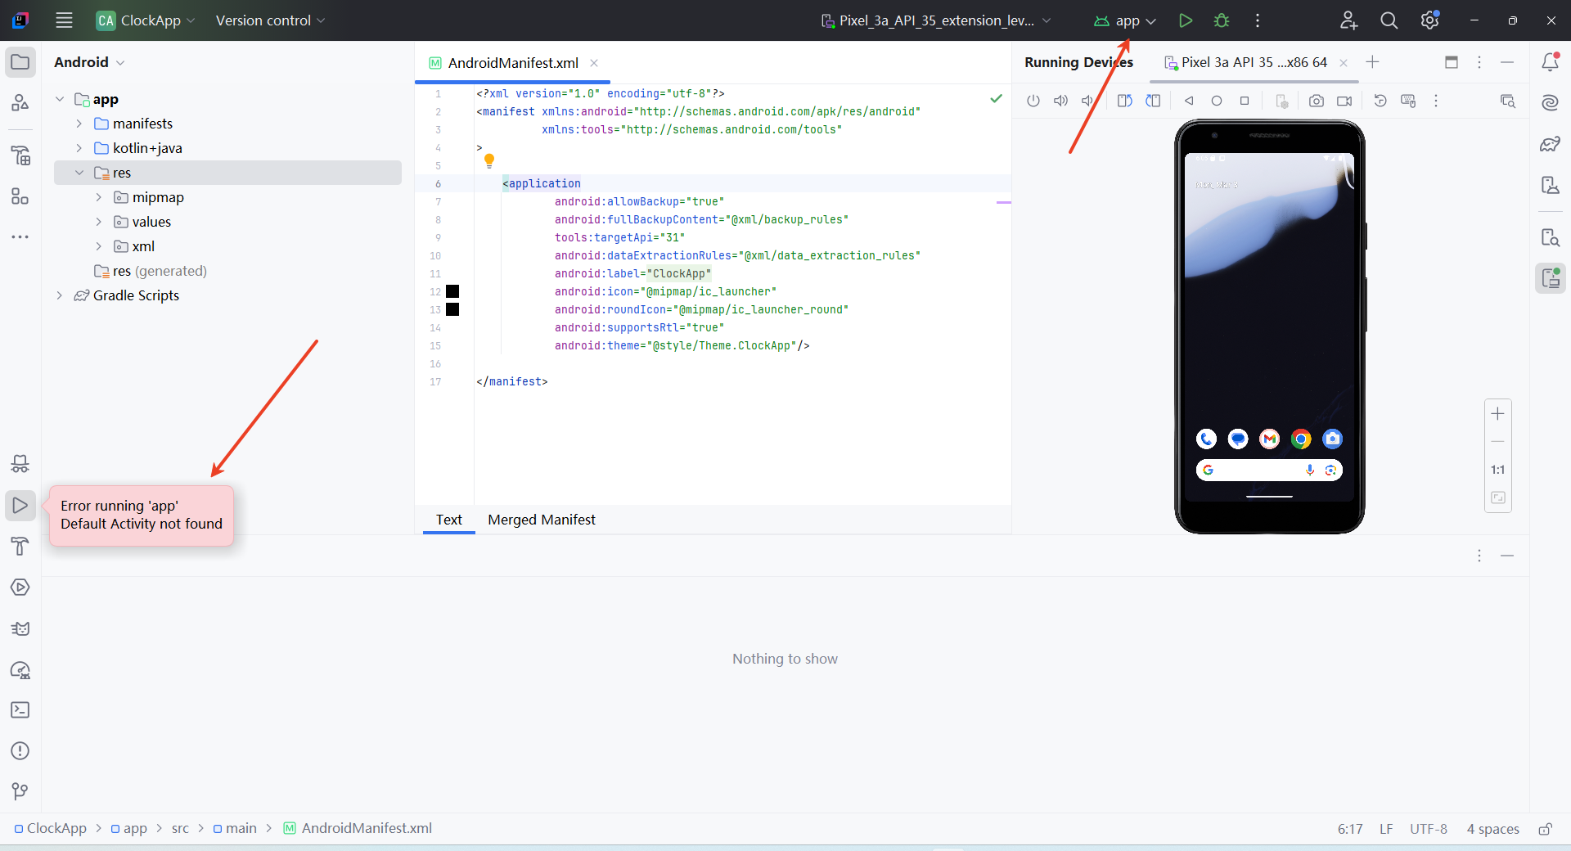Image resolution: width=1571 pixels, height=851 pixels.
Task: Expand the values folder
Action: (x=99, y=222)
